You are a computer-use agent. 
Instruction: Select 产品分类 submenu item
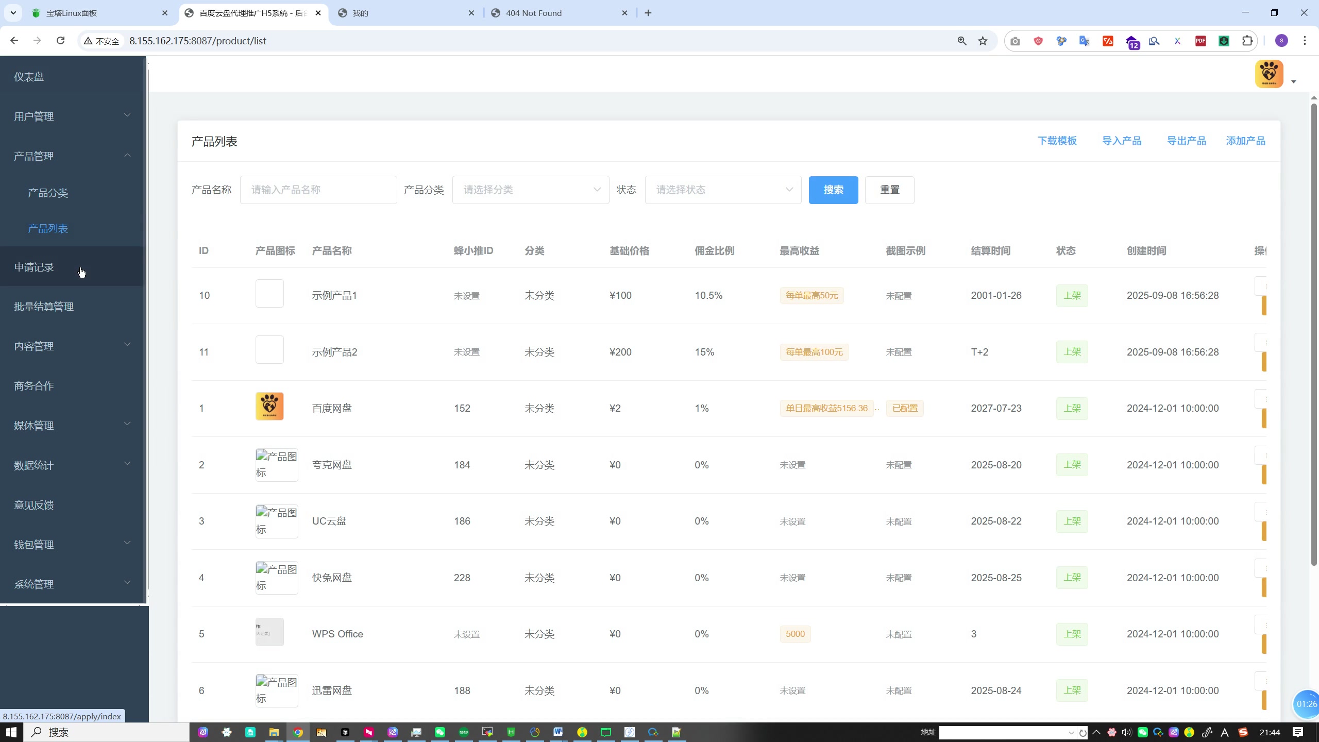[x=72, y=193]
